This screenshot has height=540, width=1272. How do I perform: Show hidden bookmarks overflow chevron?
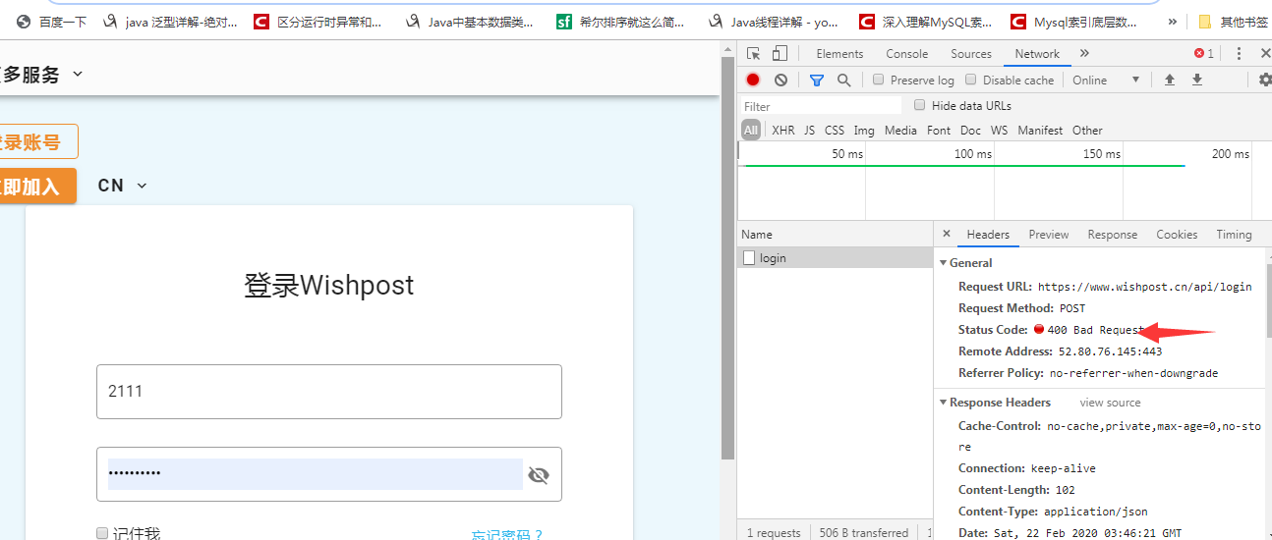coord(1172,22)
